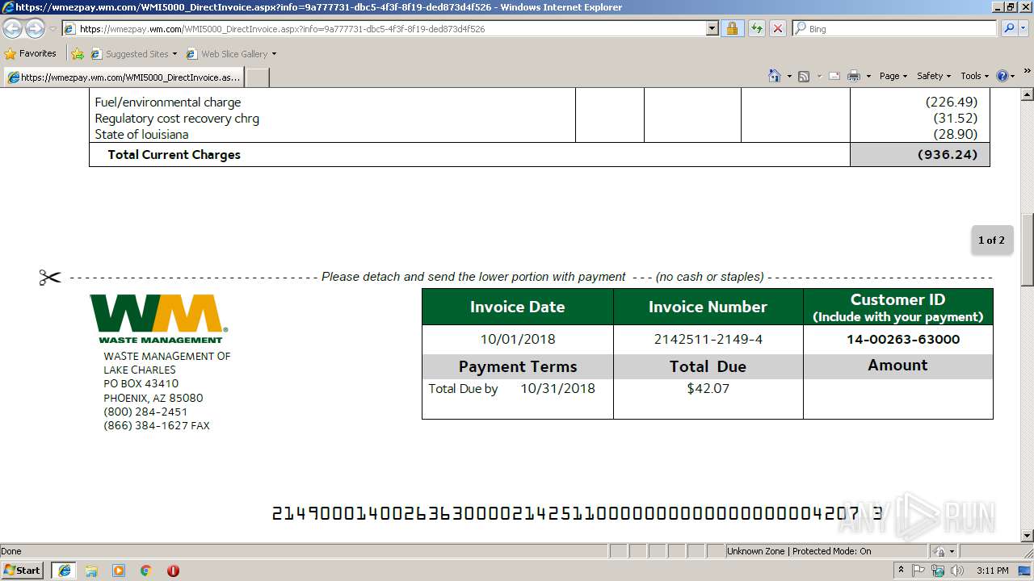Click the Action Center flag tray icon

918,571
